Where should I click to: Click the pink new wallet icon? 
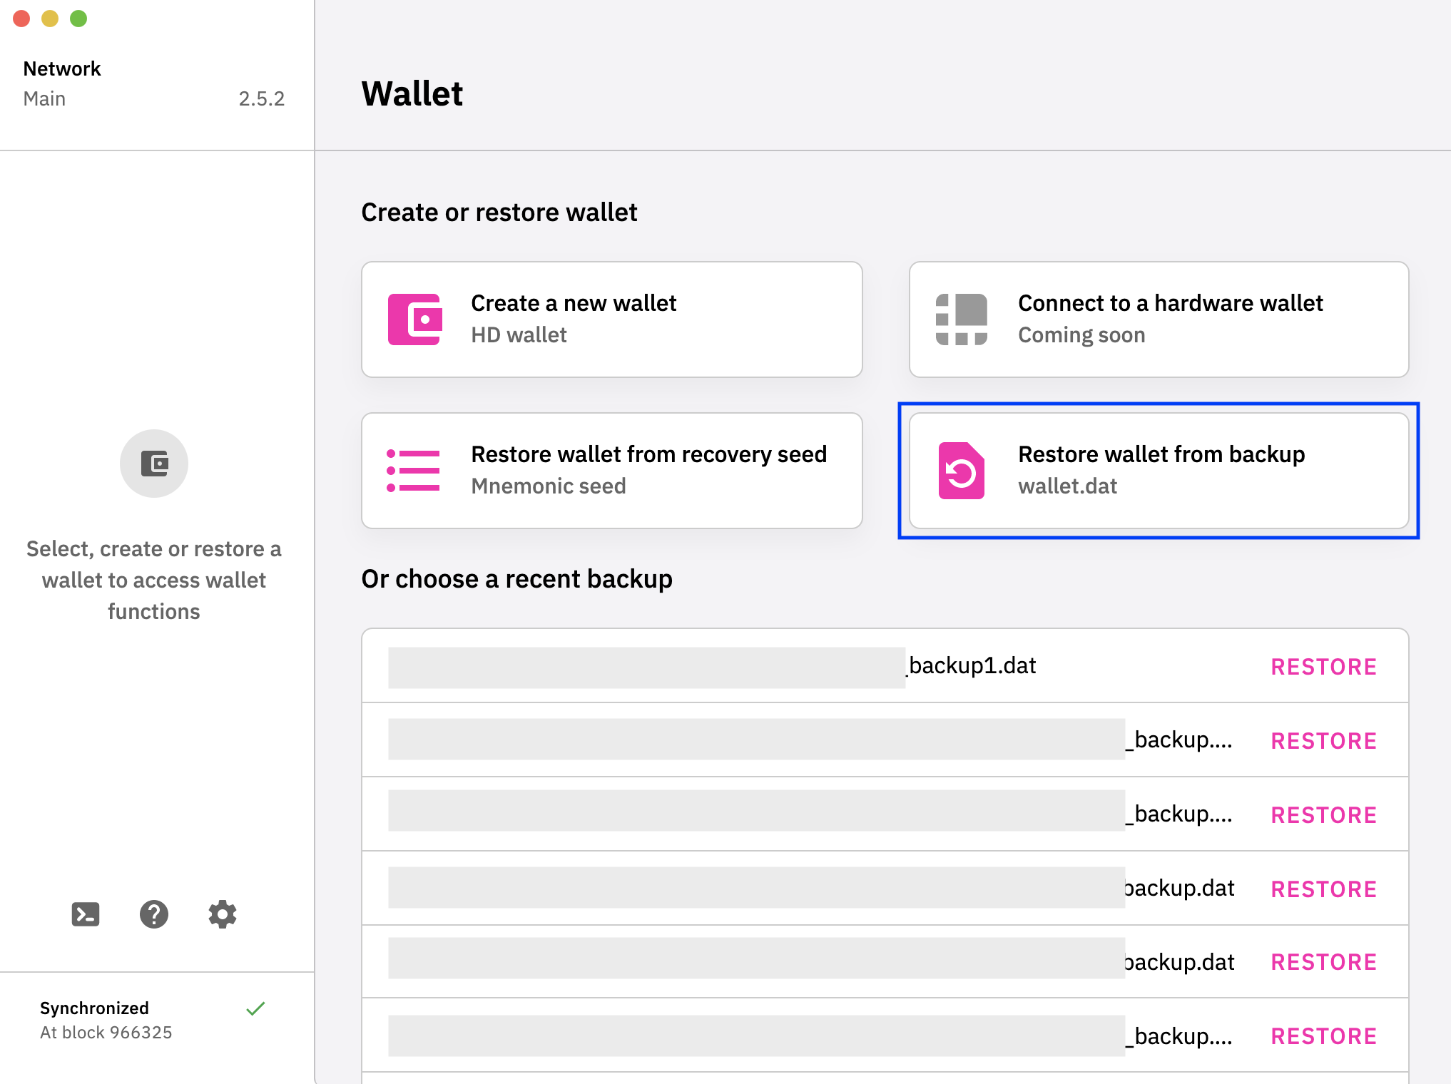[414, 319]
